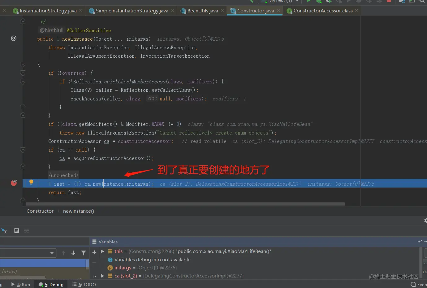Open the 4: Run tool window
Screen dimensions: 427x288
pos(21,285)
